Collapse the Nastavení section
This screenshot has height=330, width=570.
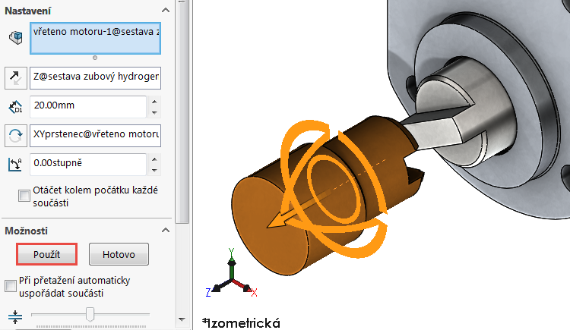click(x=166, y=10)
